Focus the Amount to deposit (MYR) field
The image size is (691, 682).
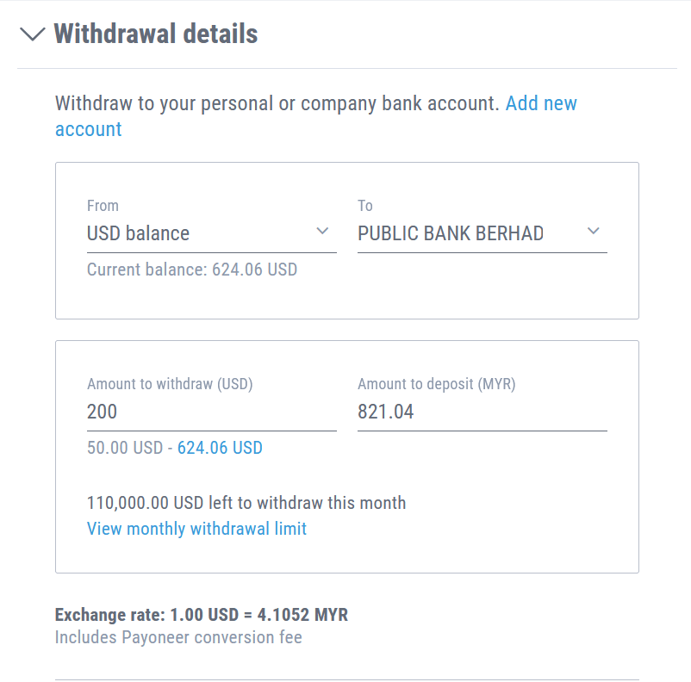pos(482,412)
